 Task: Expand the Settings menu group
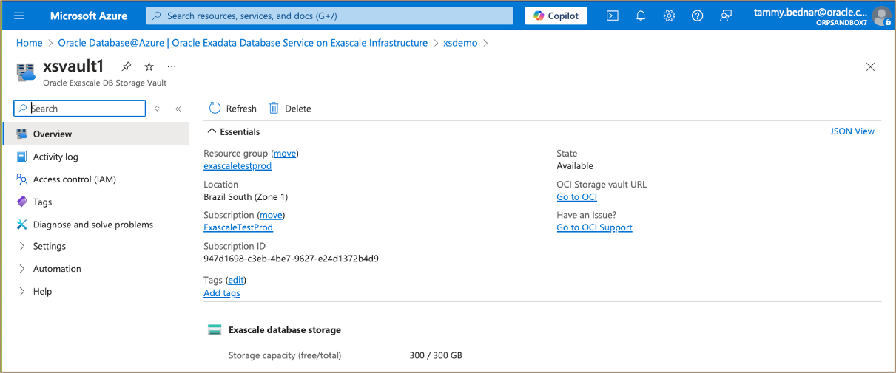(22, 246)
